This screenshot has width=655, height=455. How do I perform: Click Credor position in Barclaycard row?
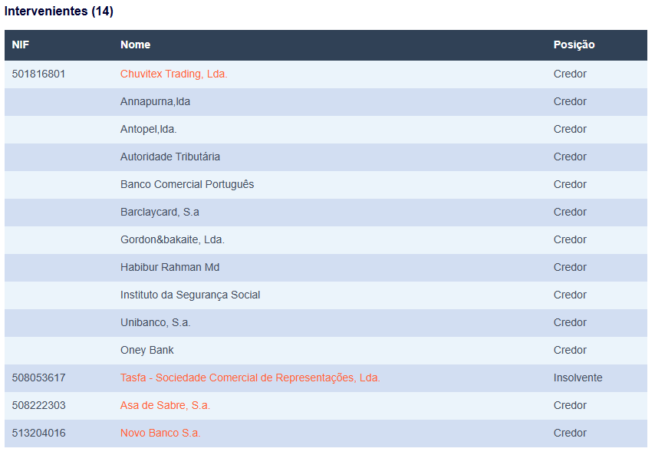coord(570,212)
